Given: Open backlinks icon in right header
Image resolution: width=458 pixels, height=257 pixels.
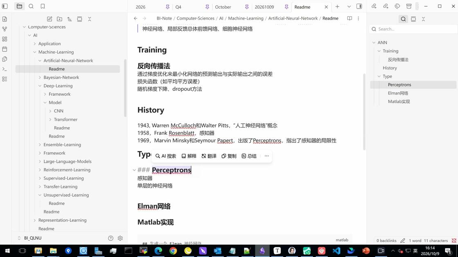Looking at the screenshot, I should 374,6.
